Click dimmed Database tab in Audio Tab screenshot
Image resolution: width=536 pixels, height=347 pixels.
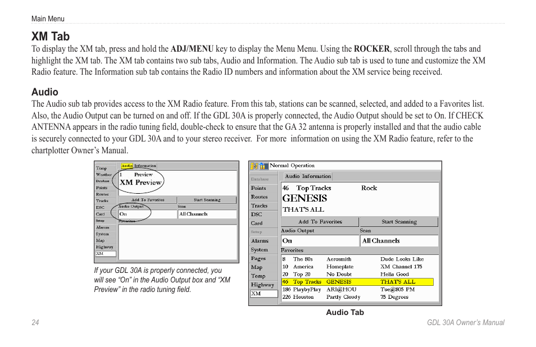pyautogui.click(x=263, y=179)
